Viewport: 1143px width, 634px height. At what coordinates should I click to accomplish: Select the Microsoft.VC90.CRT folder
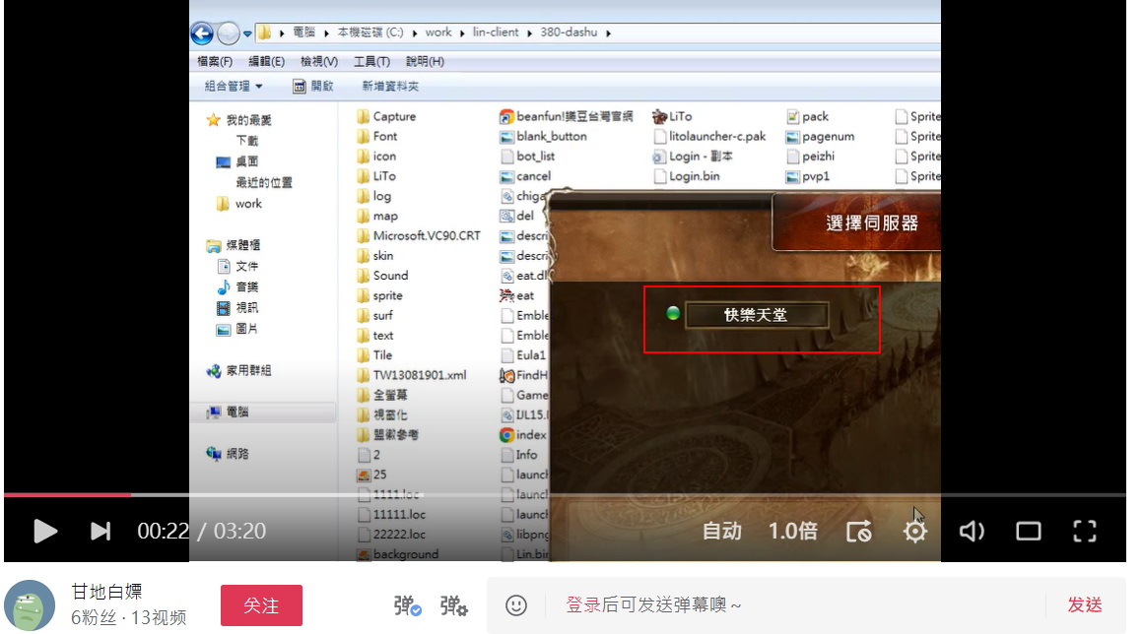pyautogui.click(x=419, y=236)
